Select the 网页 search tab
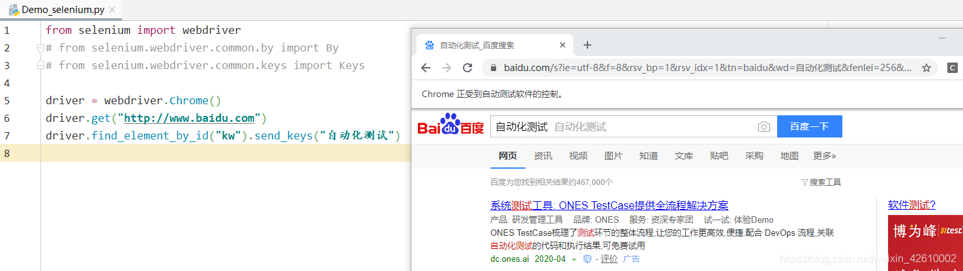This screenshot has width=963, height=271. tap(508, 156)
